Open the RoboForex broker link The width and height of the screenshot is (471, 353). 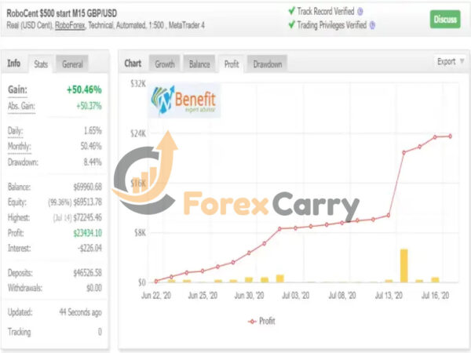pos(71,26)
